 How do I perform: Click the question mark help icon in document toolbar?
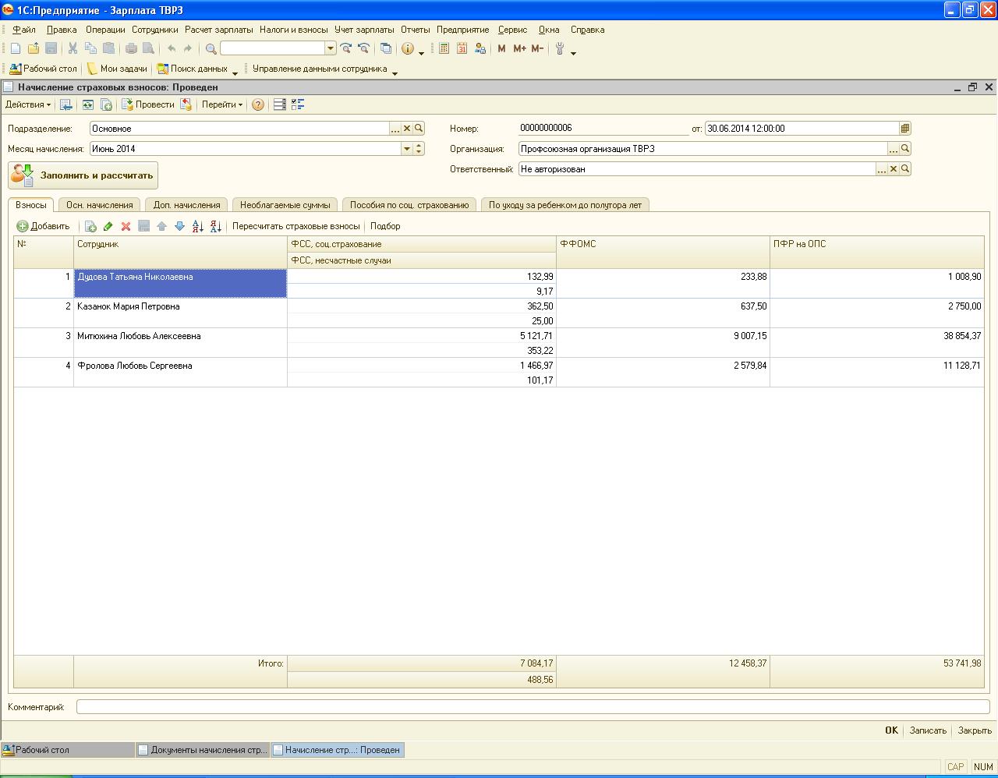pos(258,104)
